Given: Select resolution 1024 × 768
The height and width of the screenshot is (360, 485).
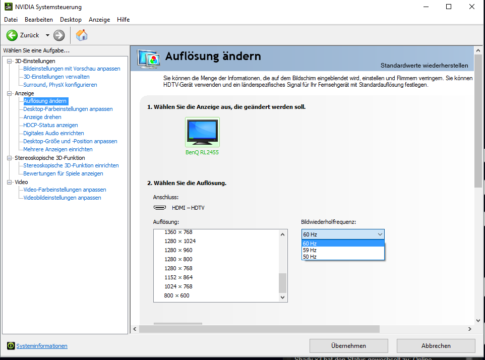Looking at the screenshot, I should point(178,286).
